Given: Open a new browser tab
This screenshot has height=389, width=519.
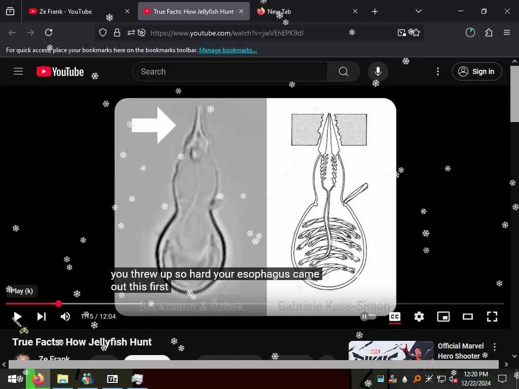Looking at the screenshot, I should pyautogui.click(x=375, y=12).
